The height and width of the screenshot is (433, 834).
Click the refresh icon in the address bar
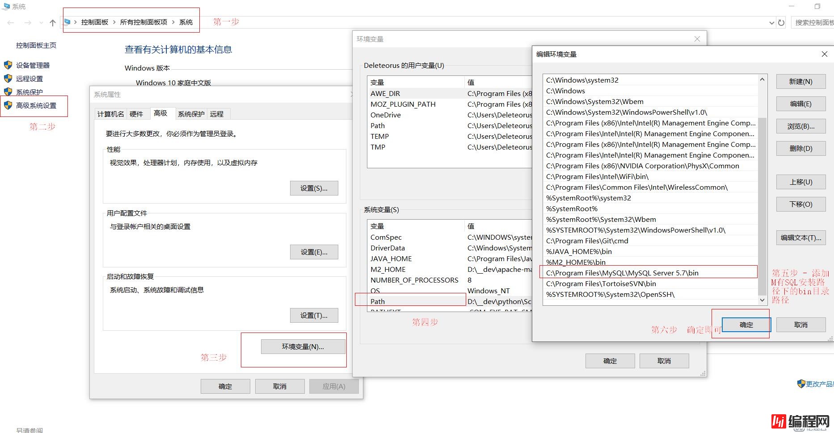781,22
